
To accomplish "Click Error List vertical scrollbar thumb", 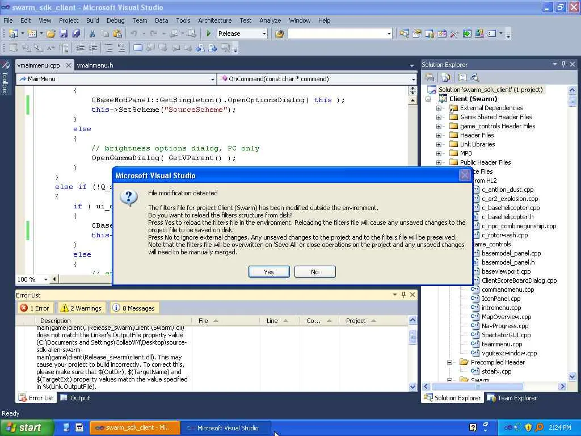I will 412,337.
